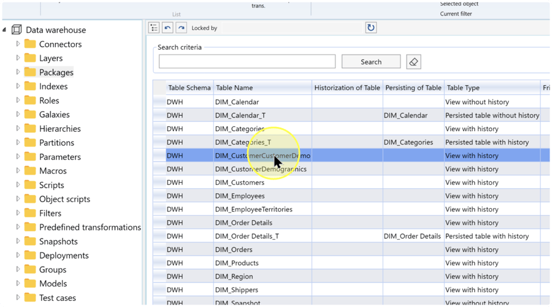Expand the Layers tree node
552x307 pixels.
tap(18, 58)
